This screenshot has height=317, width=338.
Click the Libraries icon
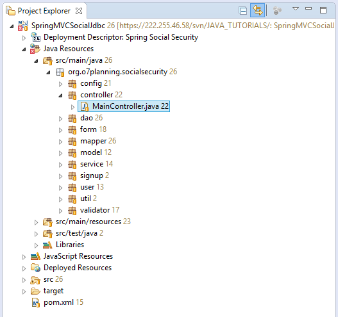47,245
